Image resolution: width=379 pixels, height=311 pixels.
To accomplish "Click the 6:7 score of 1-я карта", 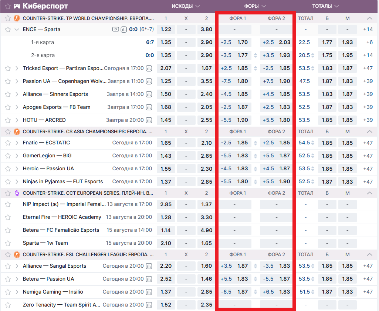I will (x=150, y=42).
